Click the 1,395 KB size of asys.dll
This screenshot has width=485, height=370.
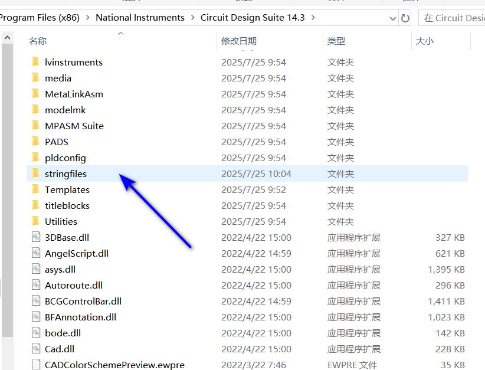click(446, 270)
